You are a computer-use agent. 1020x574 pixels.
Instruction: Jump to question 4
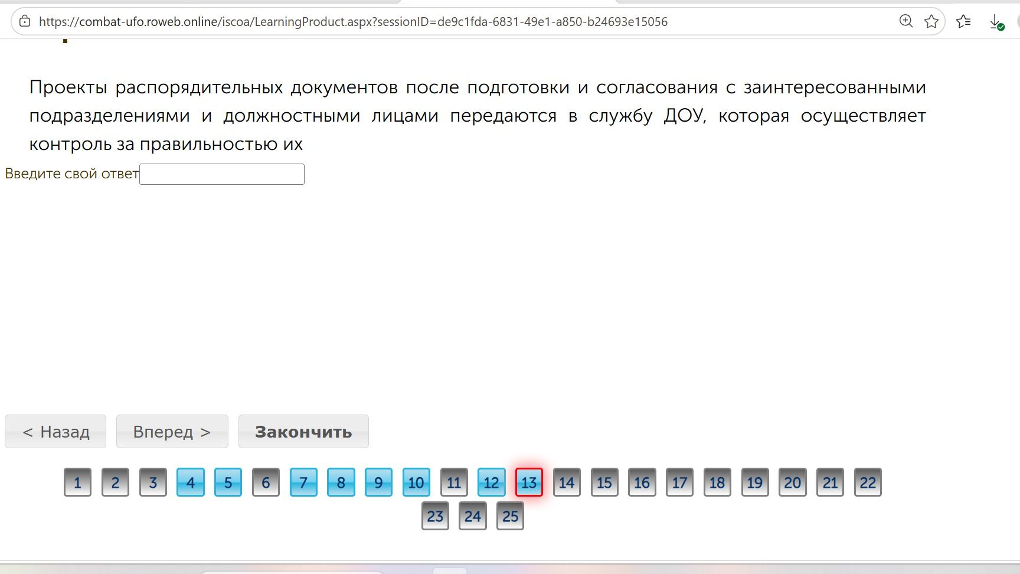(191, 482)
